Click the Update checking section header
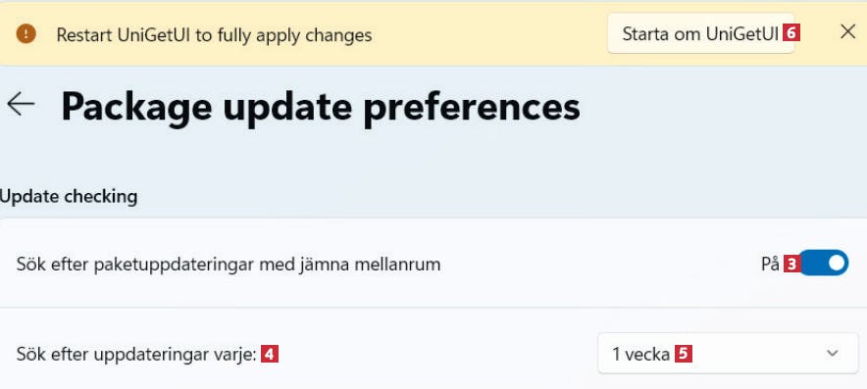This screenshot has width=867, height=389. click(x=69, y=197)
